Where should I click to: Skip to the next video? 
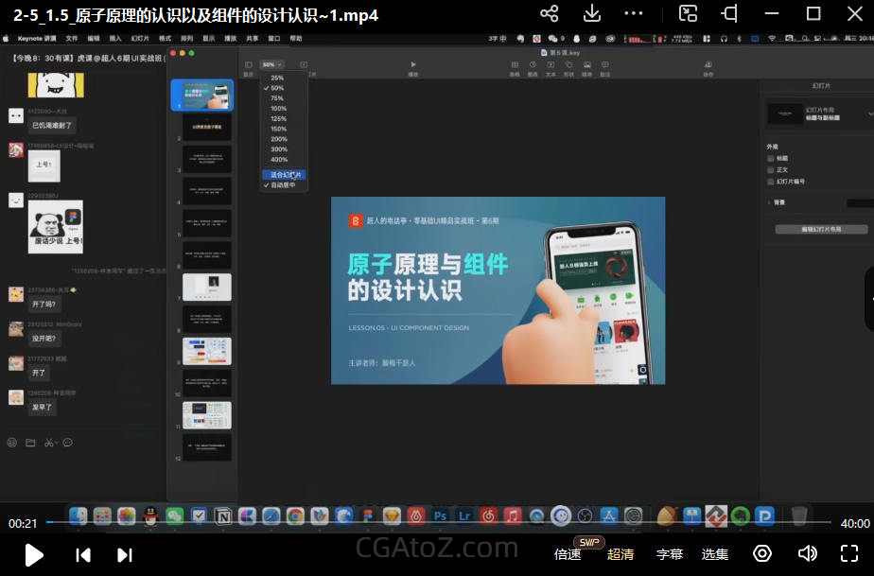[124, 555]
